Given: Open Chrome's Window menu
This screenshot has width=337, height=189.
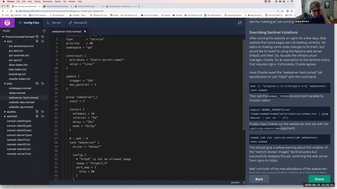Looking at the screenshot, I should click(x=72, y=1).
